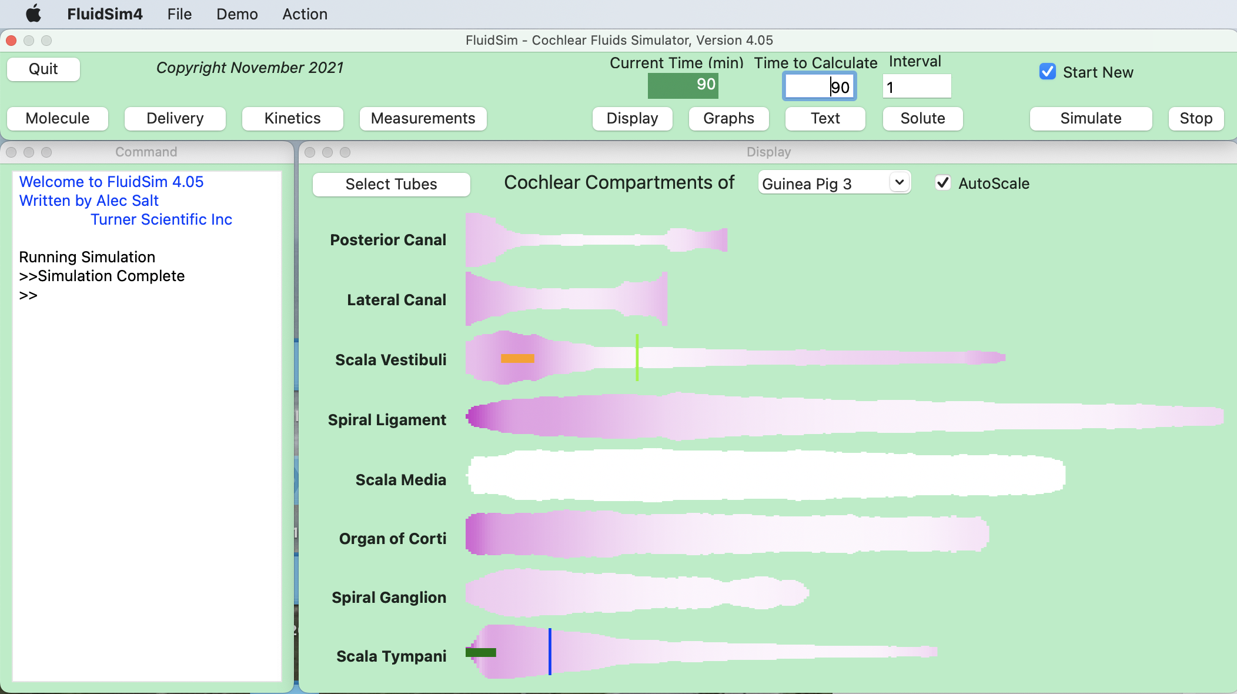Click the Spiral Ligament compartment graphic
Image resolution: width=1237 pixels, height=694 pixels.
pos(823,417)
